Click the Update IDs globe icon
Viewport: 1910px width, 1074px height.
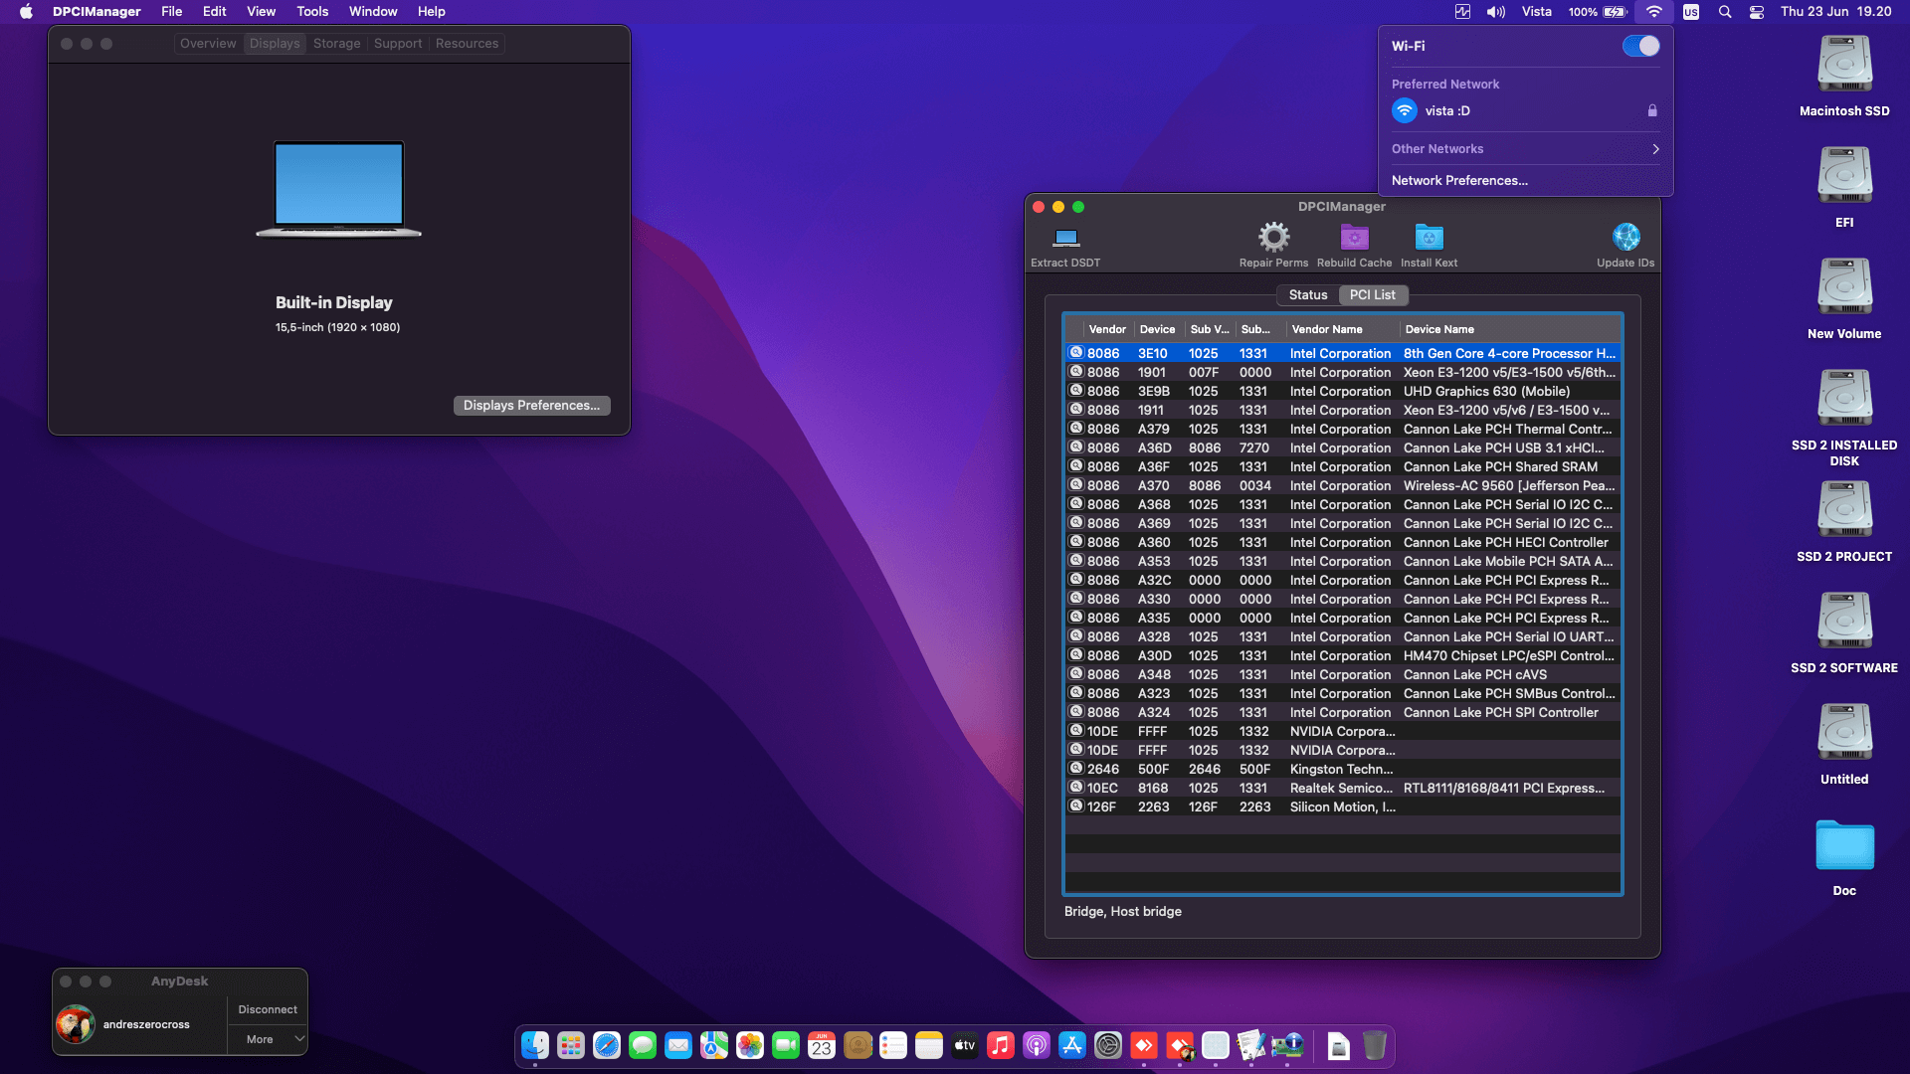click(x=1625, y=237)
